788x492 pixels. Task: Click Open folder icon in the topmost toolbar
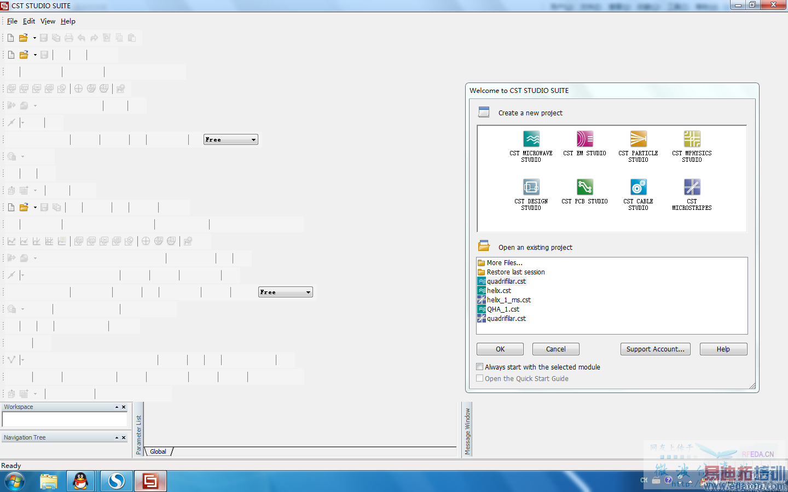(24, 38)
